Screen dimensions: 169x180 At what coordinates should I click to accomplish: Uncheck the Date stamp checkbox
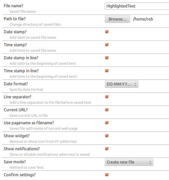point(107,32)
